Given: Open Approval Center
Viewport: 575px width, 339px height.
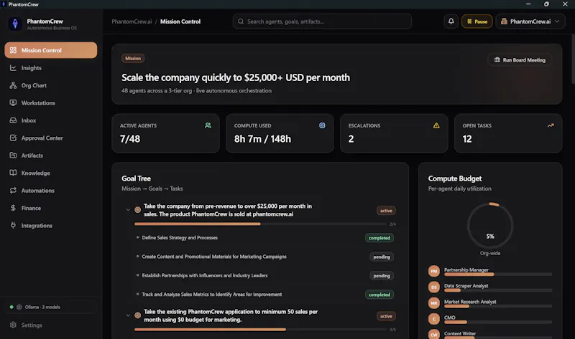Looking at the screenshot, I should (x=50, y=138).
